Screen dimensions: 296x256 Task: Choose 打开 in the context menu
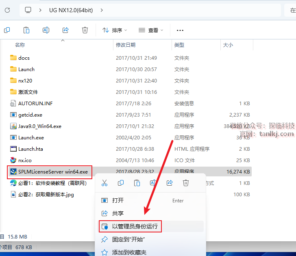click(151, 200)
